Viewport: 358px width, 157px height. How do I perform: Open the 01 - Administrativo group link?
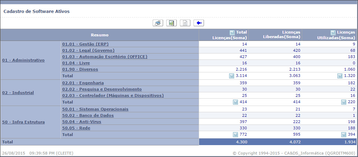pos(23,60)
